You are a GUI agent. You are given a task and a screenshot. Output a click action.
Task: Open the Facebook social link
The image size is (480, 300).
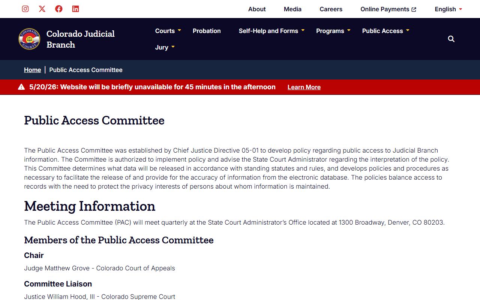pyautogui.click(x=59, y=9)
